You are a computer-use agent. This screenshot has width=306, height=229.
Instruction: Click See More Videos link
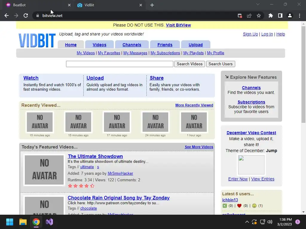click(x=199, y=147)
